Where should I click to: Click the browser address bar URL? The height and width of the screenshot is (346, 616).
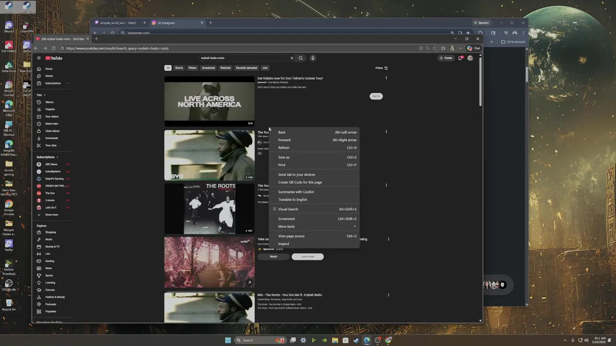[117, 48]
